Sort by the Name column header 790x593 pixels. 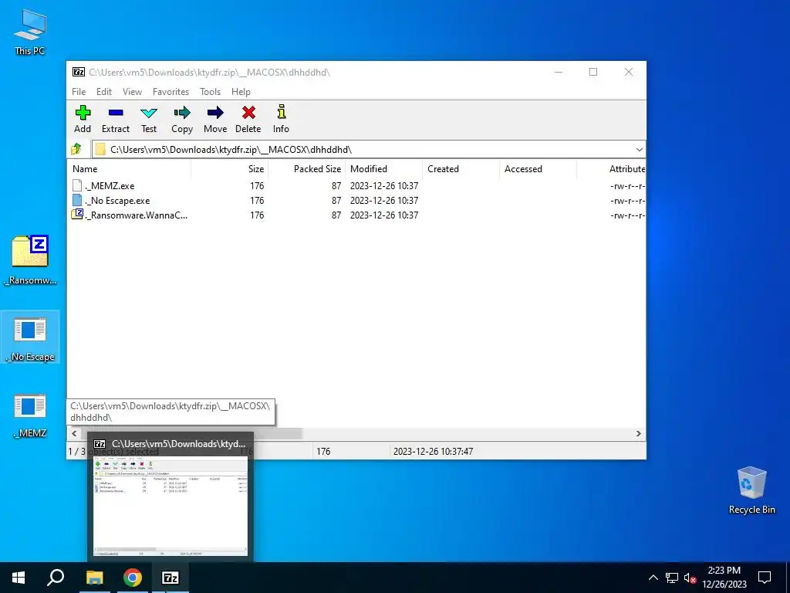coord(129,169)
